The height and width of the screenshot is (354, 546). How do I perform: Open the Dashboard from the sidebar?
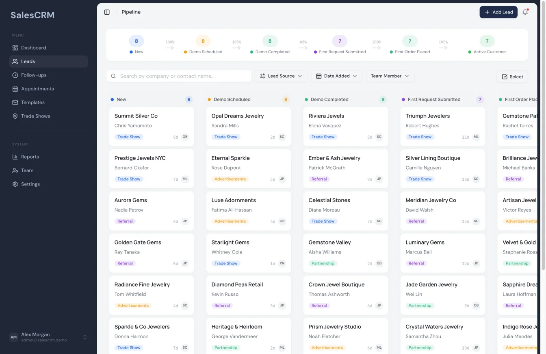click(33, 48)
